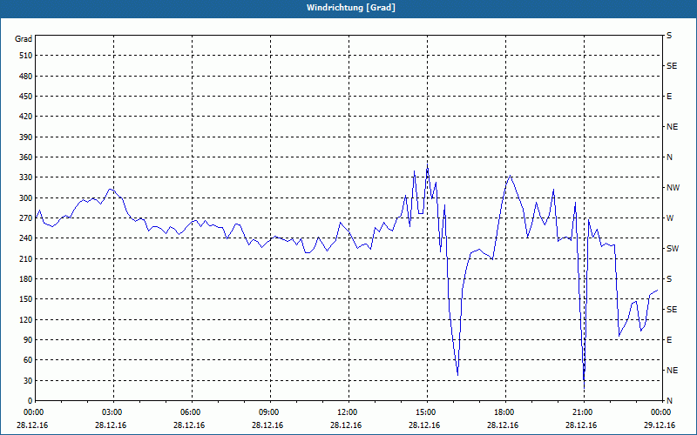Click the 360 y-axis label
697x435 pixels.
click(x=26, y=157)
